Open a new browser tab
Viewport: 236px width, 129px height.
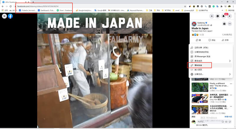click(33, 2)
